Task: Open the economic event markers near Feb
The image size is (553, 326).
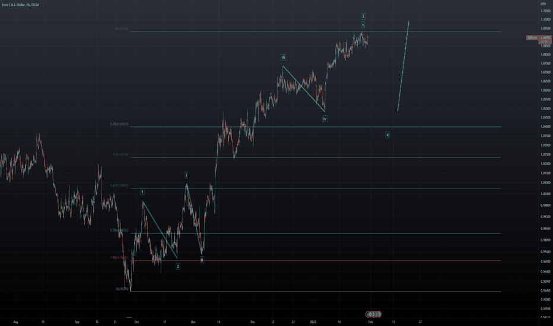Action: 373,314
